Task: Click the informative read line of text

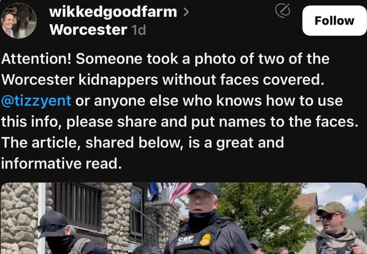Action: (x=62, y=163)
